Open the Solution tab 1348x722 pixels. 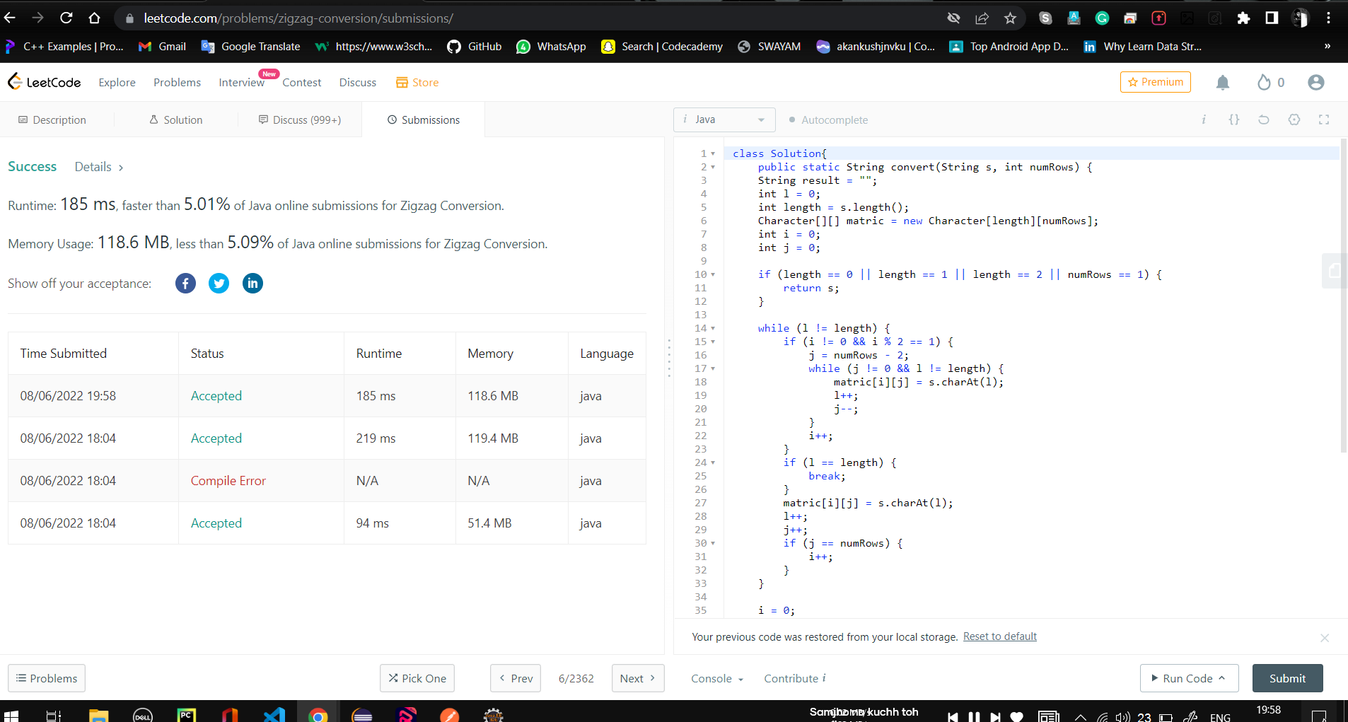point(176,120)
